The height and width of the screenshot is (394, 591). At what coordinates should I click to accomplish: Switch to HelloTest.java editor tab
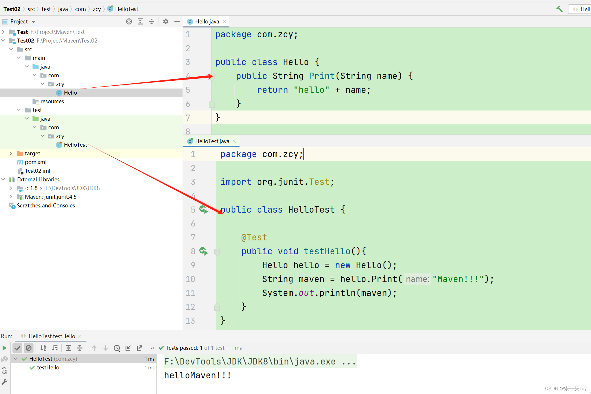212,141
